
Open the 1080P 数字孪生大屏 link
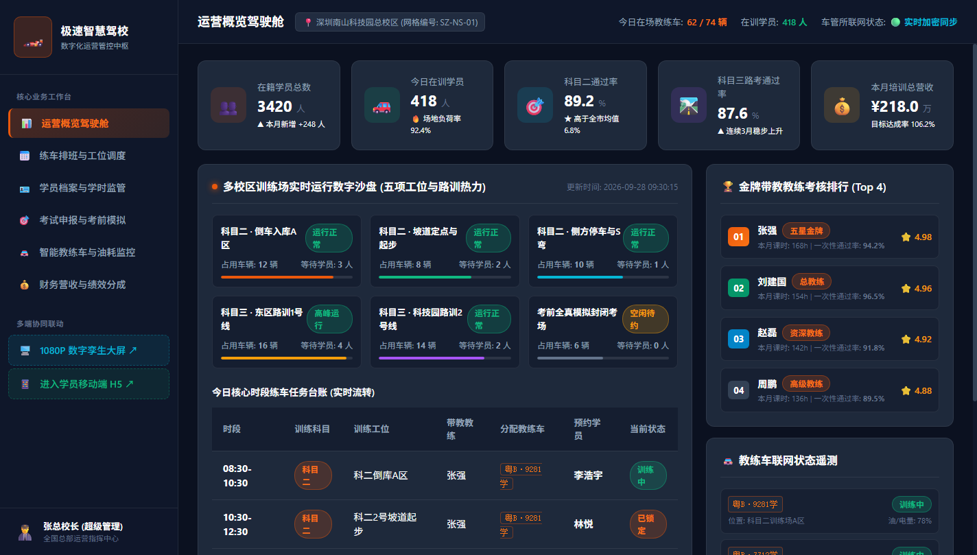(x=89, y=350)
